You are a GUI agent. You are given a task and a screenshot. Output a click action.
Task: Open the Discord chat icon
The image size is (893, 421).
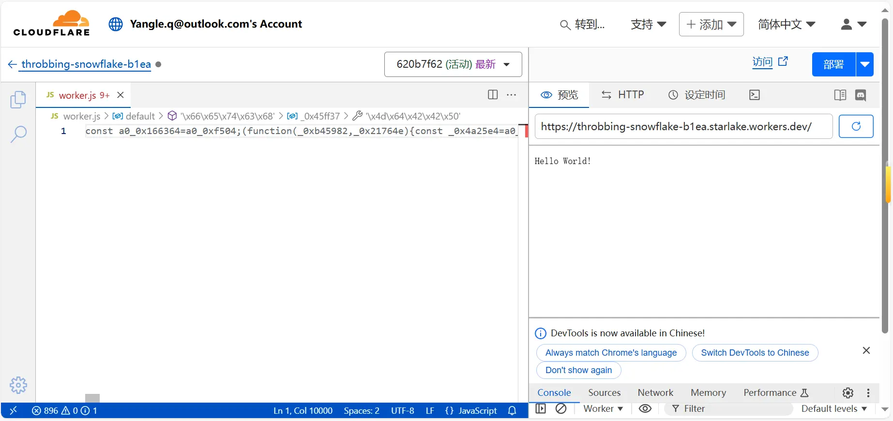(861, 95)
